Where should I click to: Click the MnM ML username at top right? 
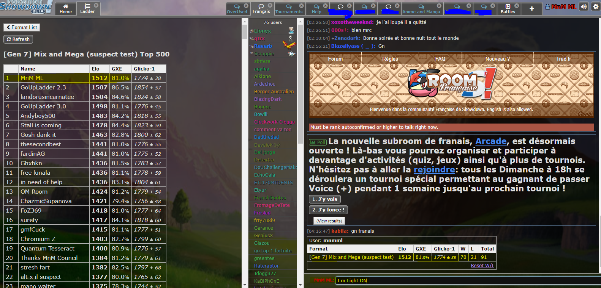561,6
